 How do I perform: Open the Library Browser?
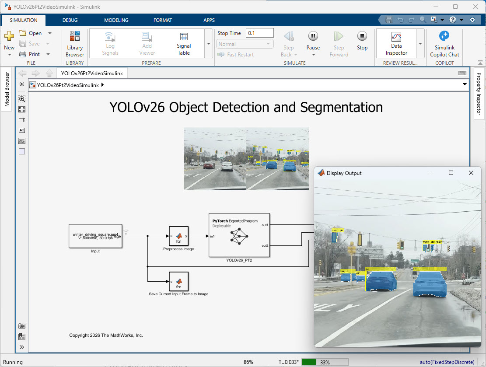75,44
